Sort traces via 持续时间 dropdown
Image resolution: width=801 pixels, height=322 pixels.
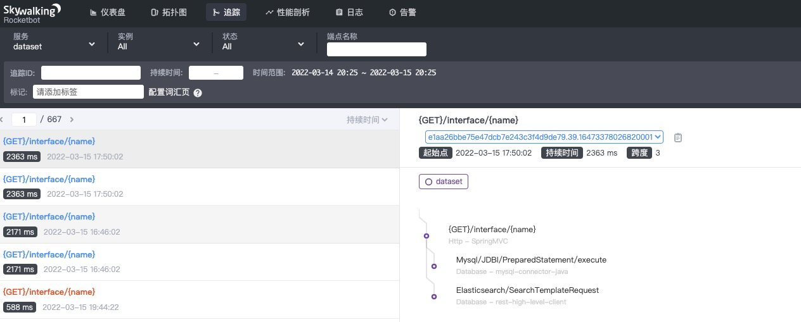[367, 120]
